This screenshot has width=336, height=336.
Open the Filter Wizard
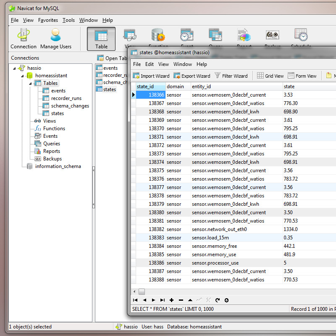231,76
